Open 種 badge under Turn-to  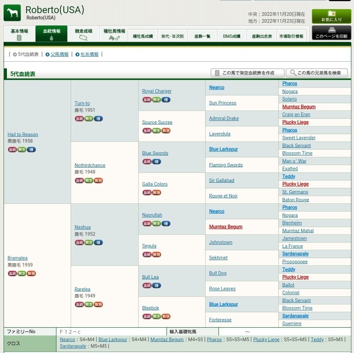(x=98, y=119)
